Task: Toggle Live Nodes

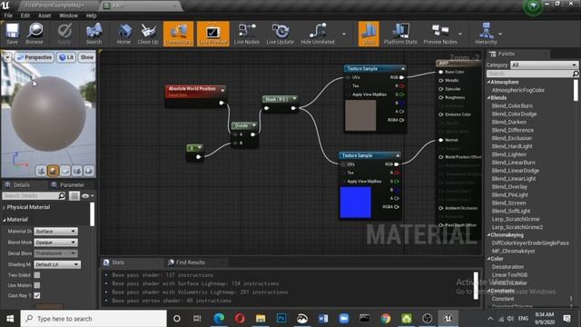Action: pos(246,34)
